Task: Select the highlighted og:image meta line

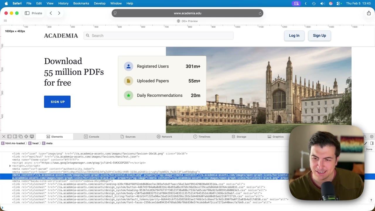Action: tap(150, 176)
